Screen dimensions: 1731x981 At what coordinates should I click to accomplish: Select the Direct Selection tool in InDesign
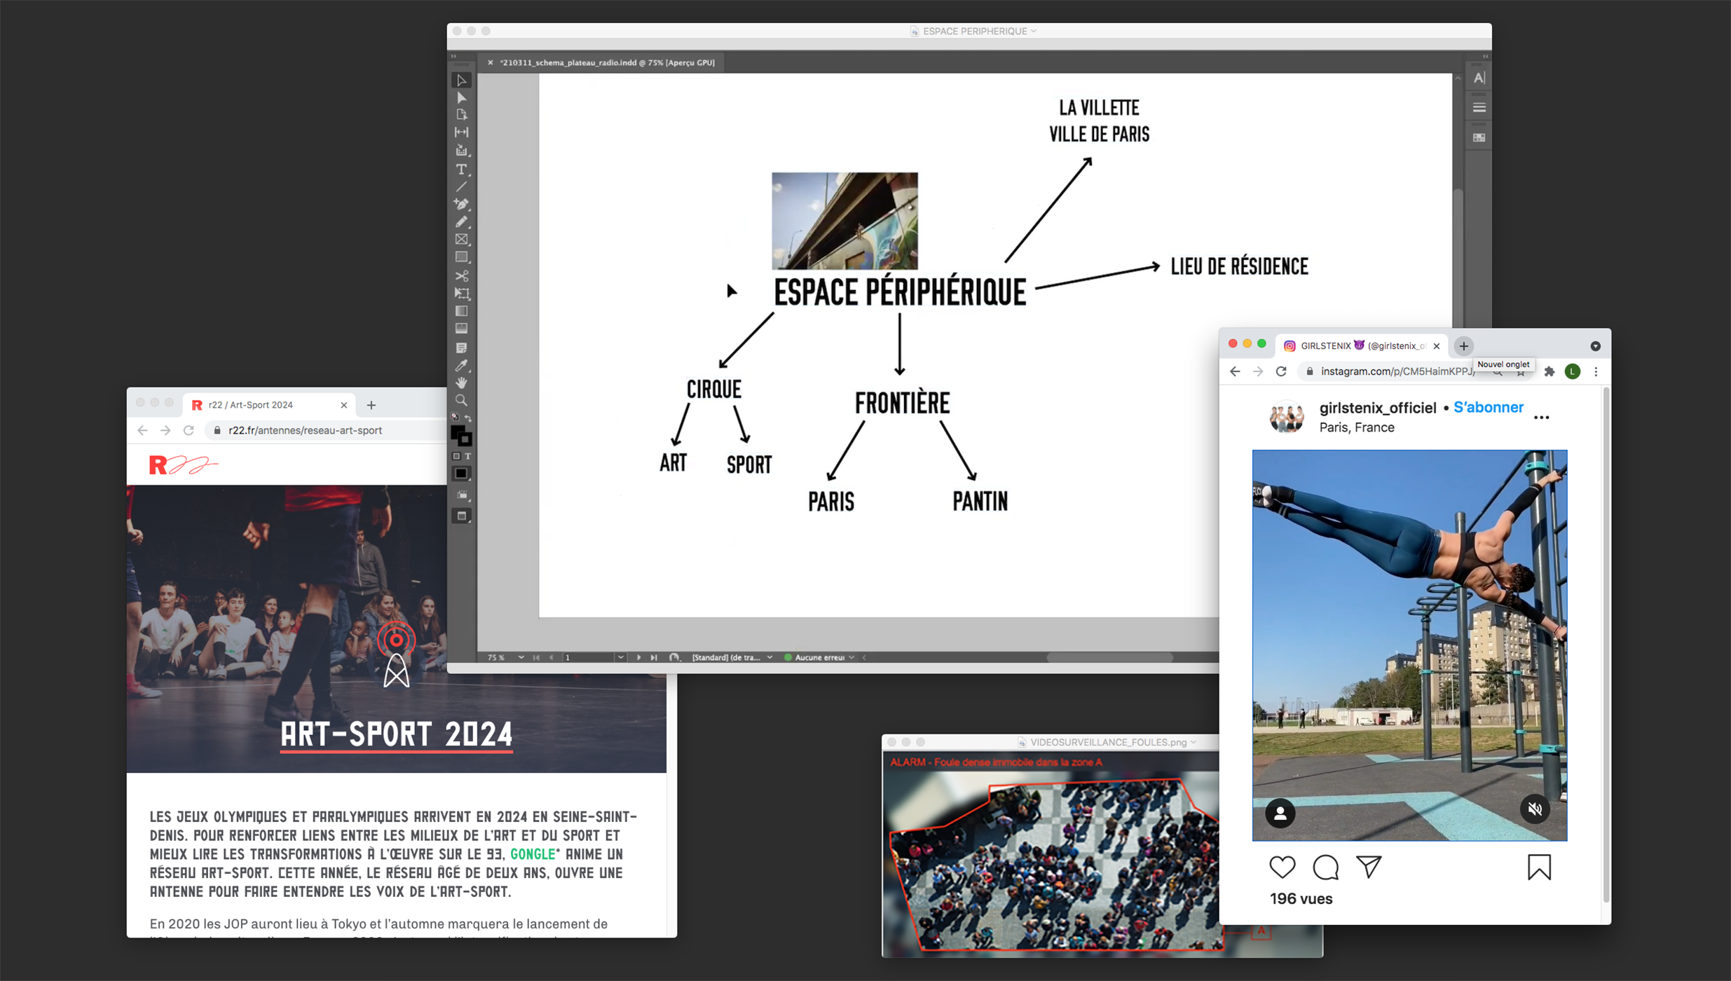tap(461, 98)
